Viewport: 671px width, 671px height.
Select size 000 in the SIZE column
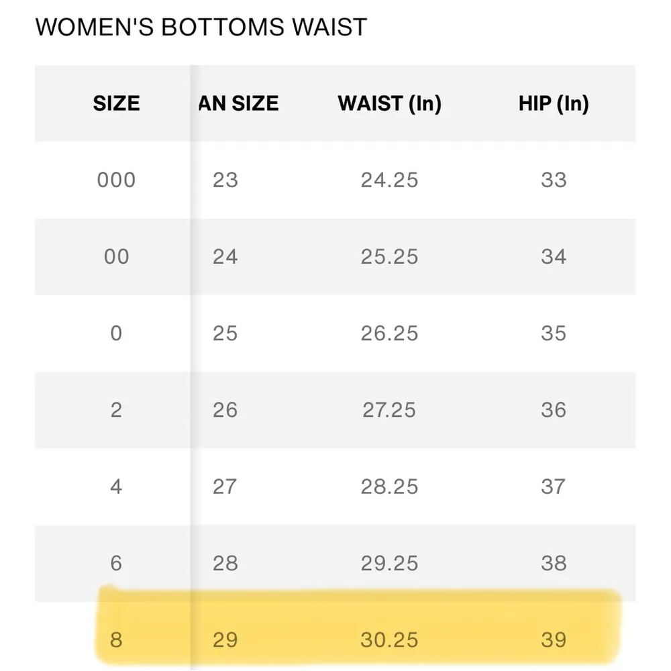(x=116, y=180)
